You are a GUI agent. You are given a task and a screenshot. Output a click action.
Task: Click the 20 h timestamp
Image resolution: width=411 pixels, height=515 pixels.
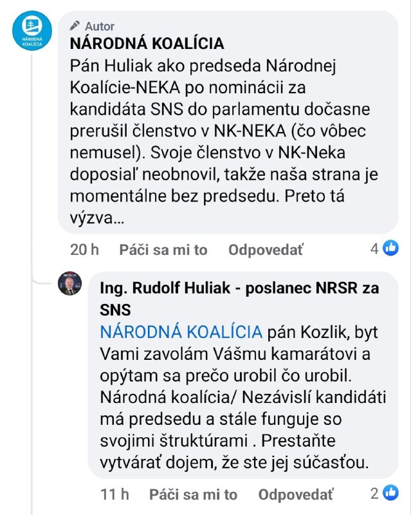coord(84,250)
